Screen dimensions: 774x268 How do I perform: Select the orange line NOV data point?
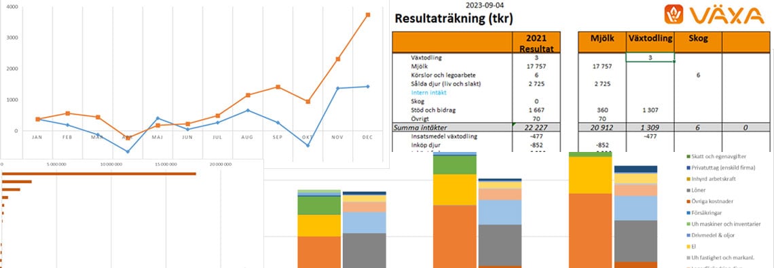337,59
